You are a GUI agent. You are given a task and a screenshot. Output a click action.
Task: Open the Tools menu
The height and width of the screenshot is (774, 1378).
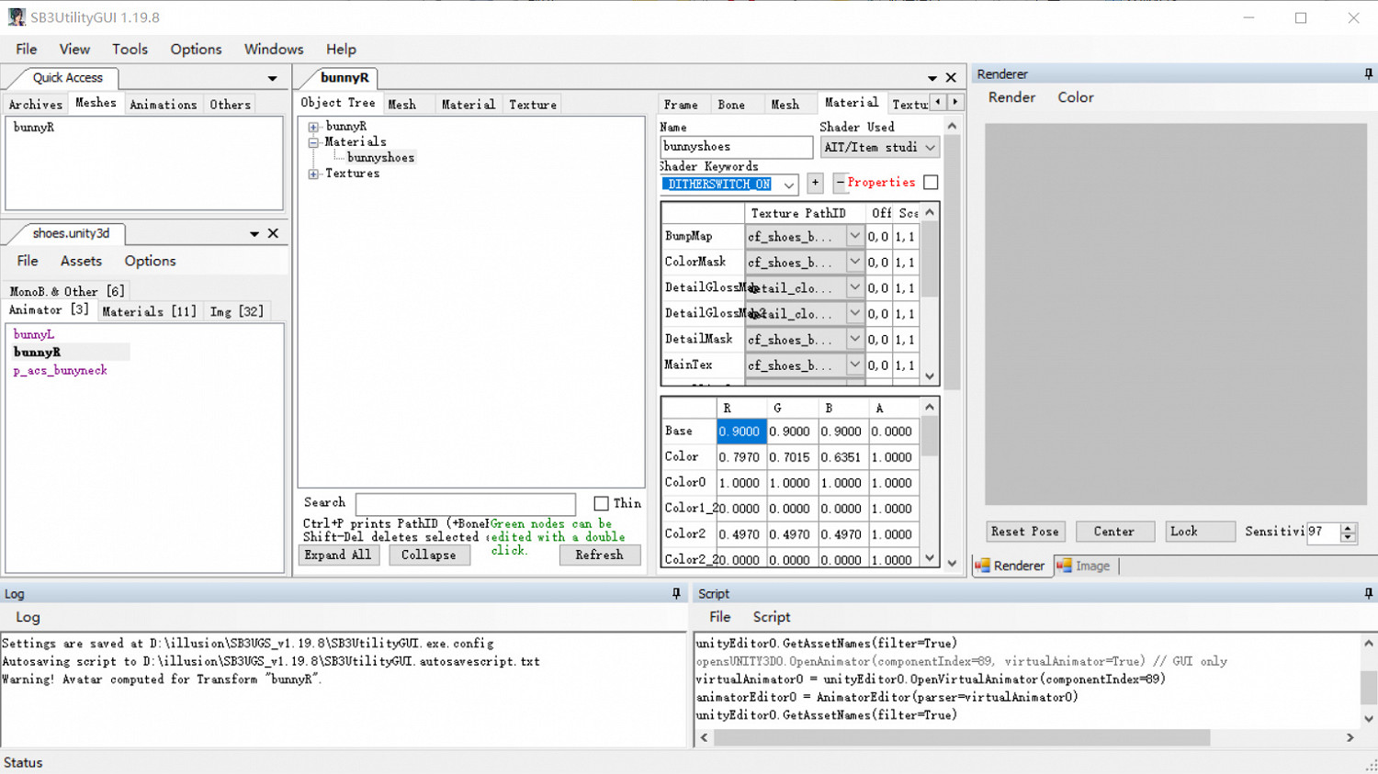pyautogui.click(x=130, y=50)
